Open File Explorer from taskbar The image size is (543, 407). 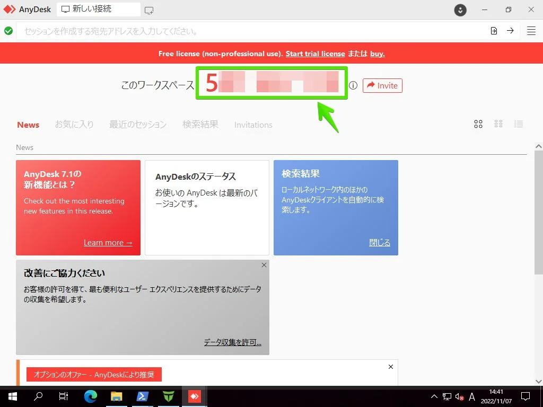(x=116, y=396)
